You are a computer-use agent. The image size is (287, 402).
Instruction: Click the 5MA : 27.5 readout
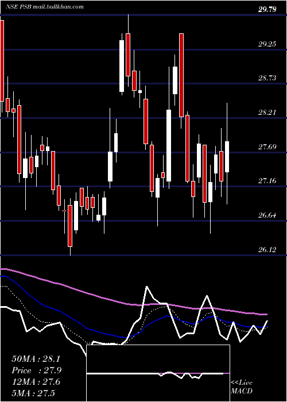pos(33,393)
